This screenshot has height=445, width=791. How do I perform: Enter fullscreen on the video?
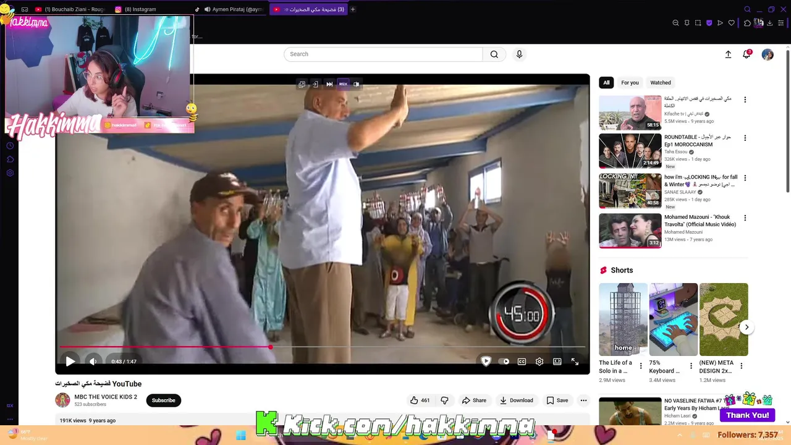(575, 362)
